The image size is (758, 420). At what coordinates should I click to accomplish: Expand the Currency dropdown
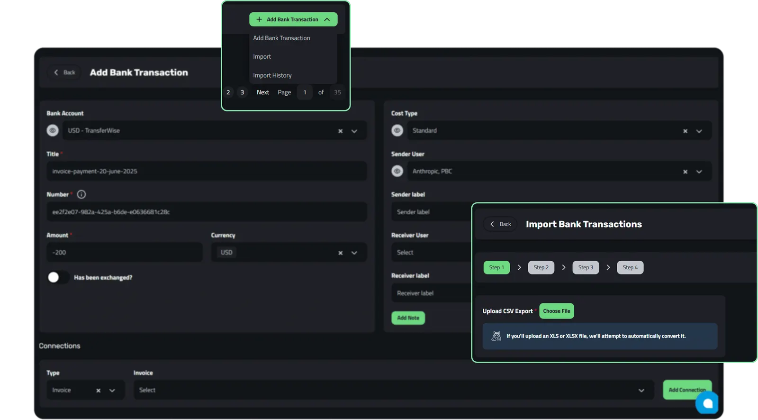[354, 253]
